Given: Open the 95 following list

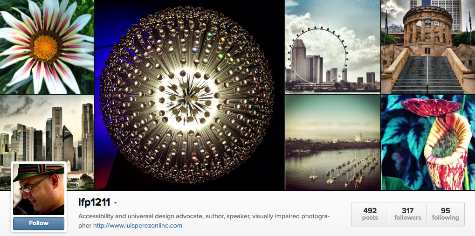Looking at the screenshot, I should tap(445, 214).
